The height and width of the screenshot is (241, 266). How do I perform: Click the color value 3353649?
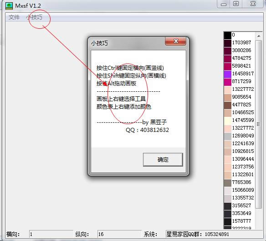(x=241, y=213)
